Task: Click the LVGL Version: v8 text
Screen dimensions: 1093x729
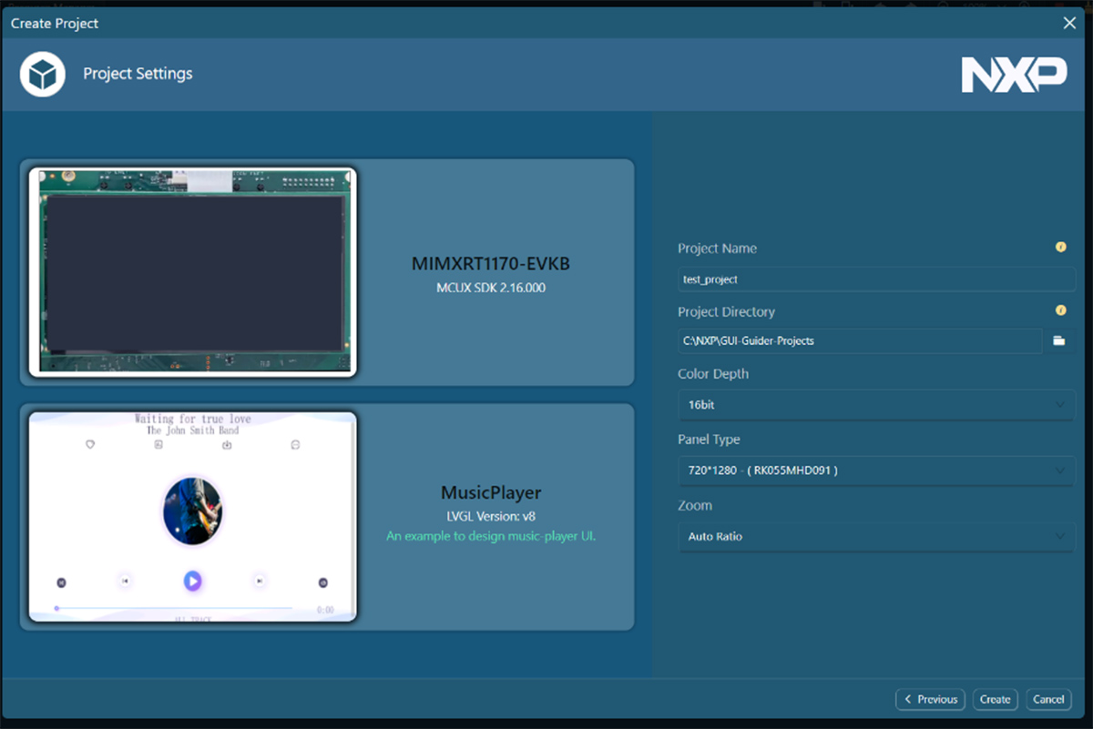Action: [x=491, y=516]
